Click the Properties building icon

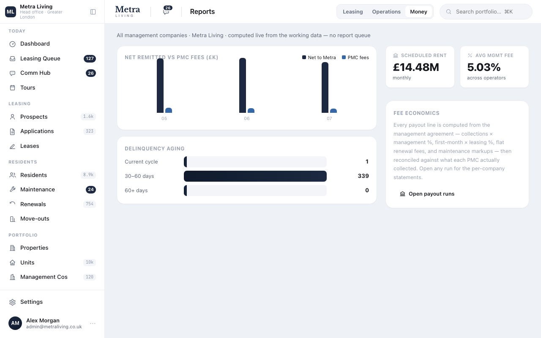click(x=12, y=248)
